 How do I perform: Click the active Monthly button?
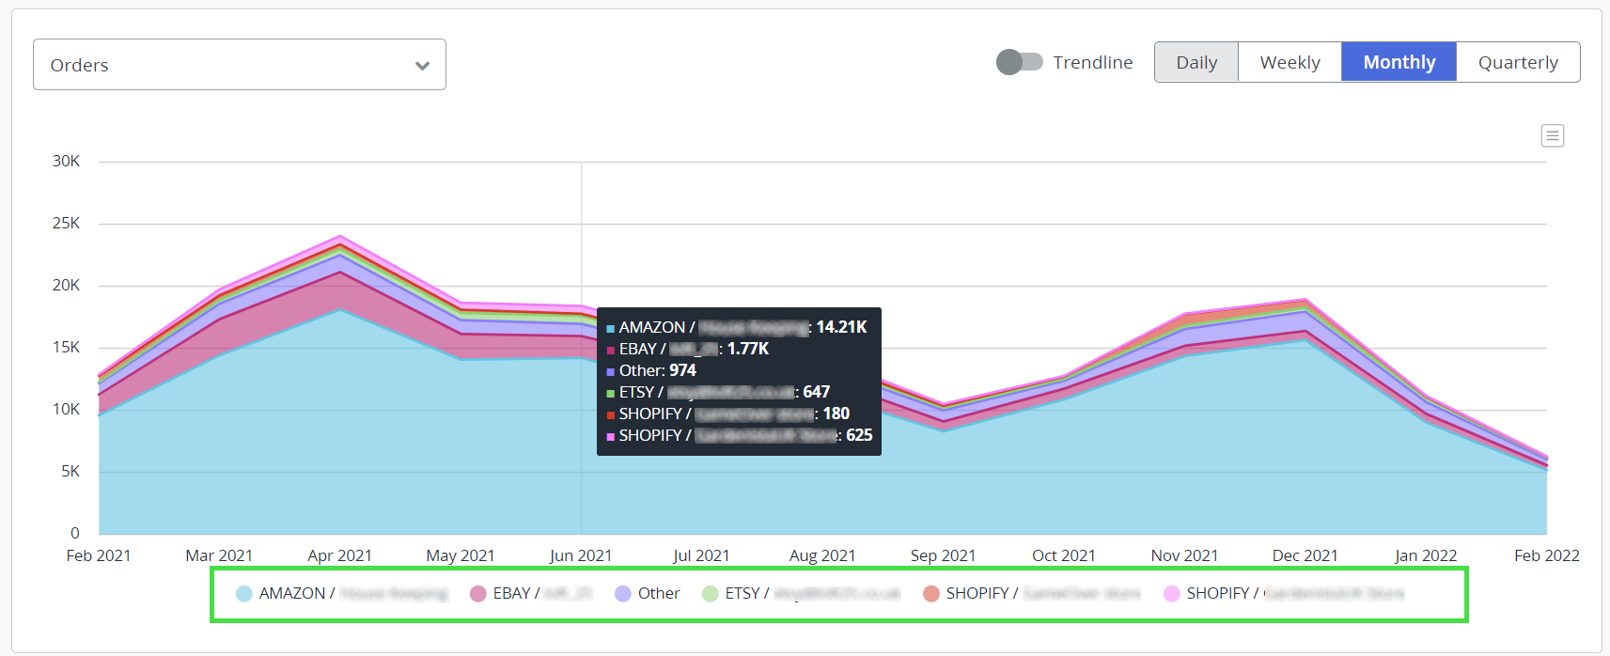(1399, 62)
